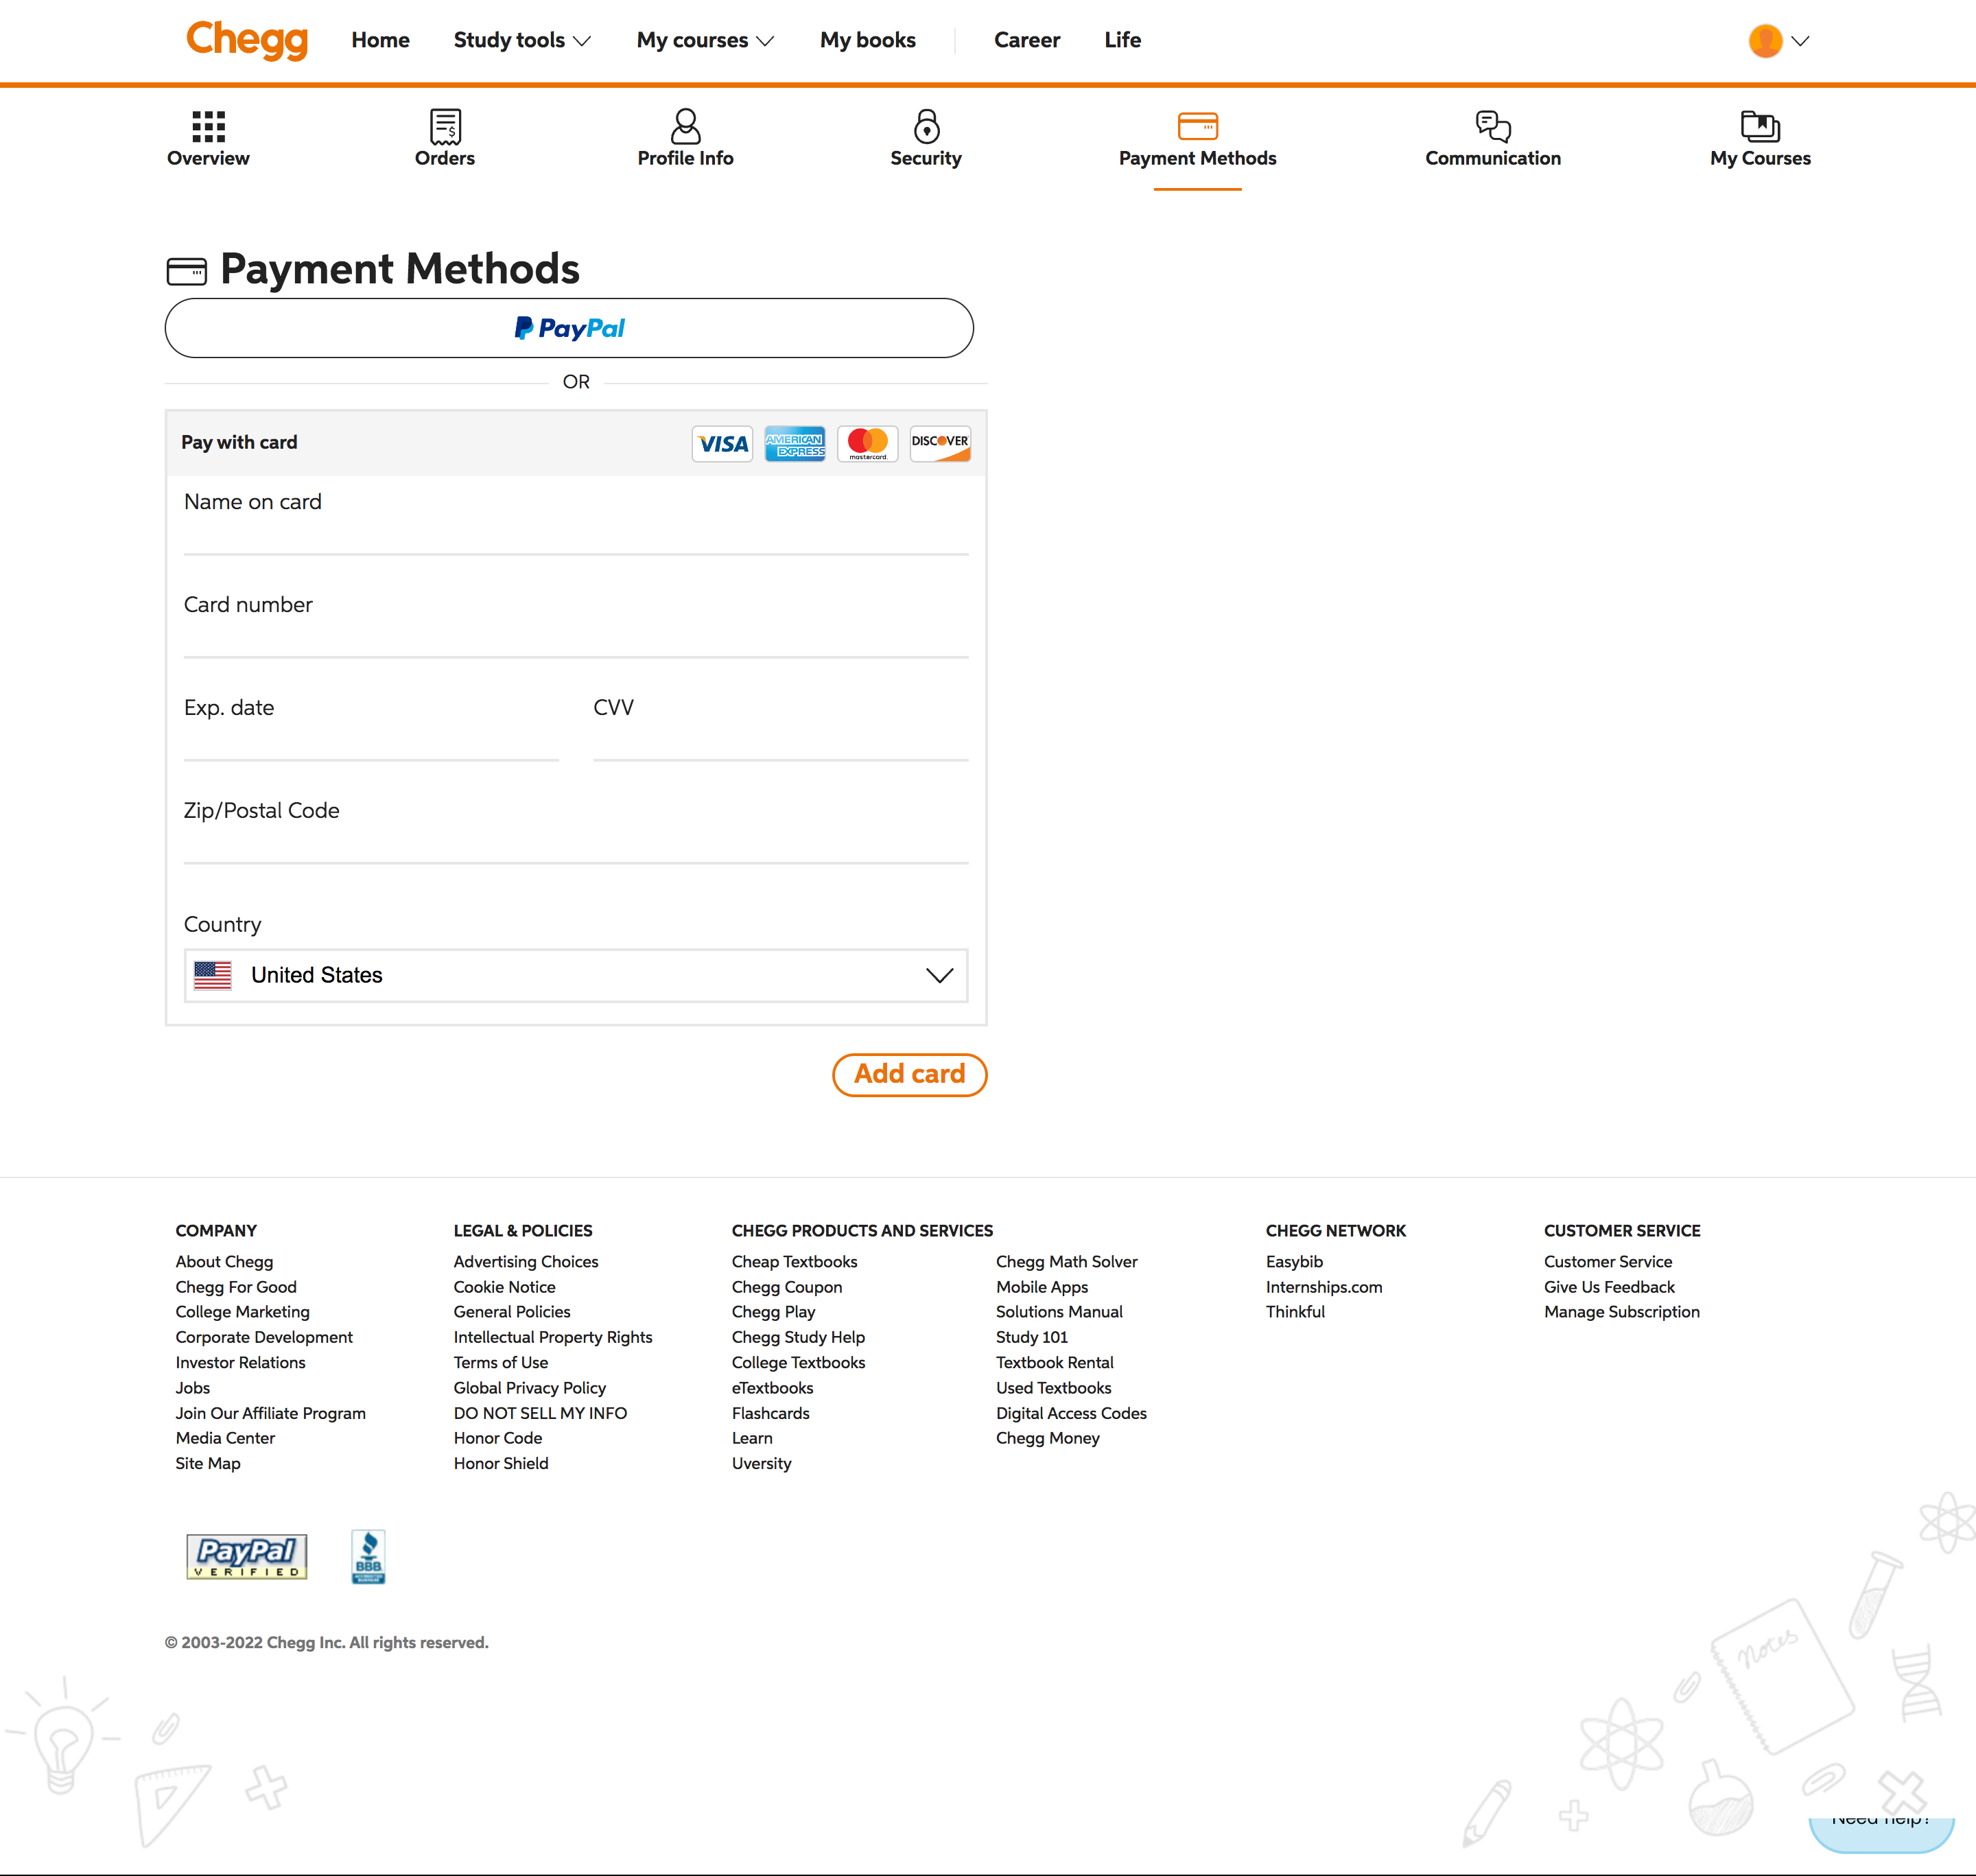Open the My Courses folder icon
The height and width of the screenshot is (1876, 1976).
click(1760, 126)
